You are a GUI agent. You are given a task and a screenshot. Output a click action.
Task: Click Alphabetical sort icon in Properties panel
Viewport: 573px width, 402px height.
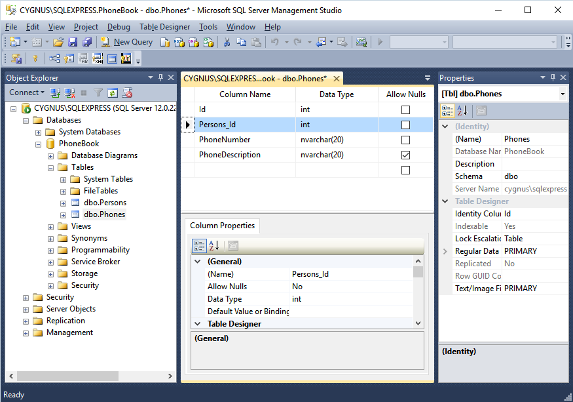tap(462, 111)
